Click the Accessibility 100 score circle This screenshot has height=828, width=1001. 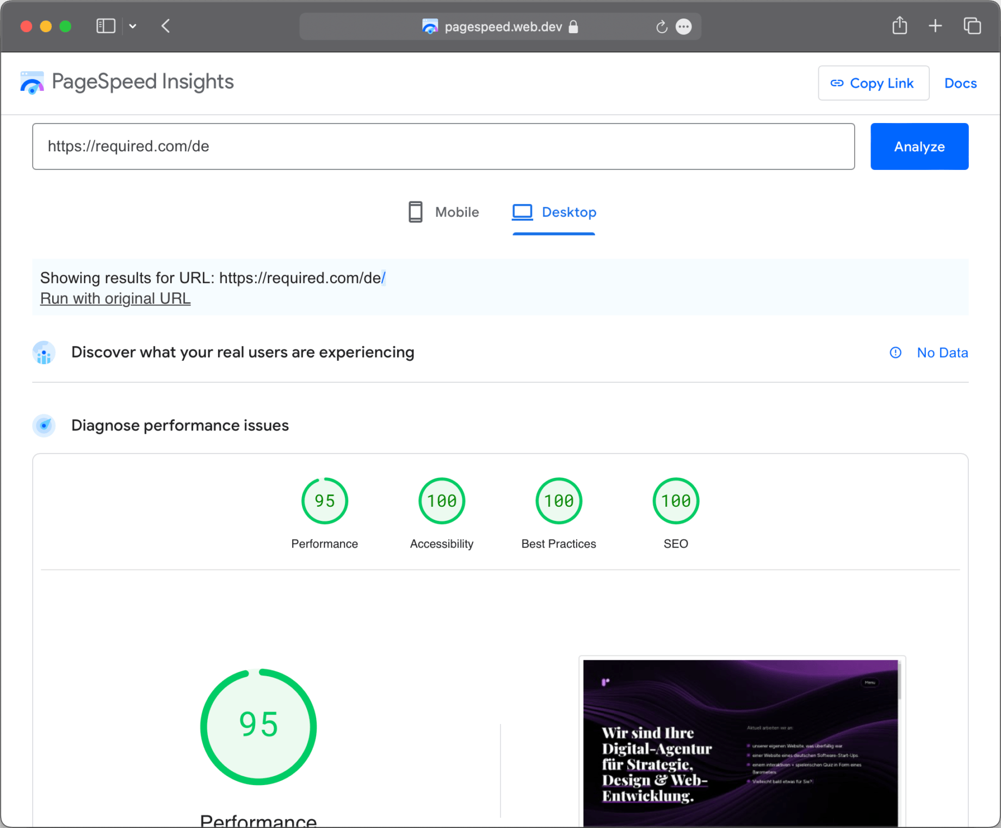441,500
